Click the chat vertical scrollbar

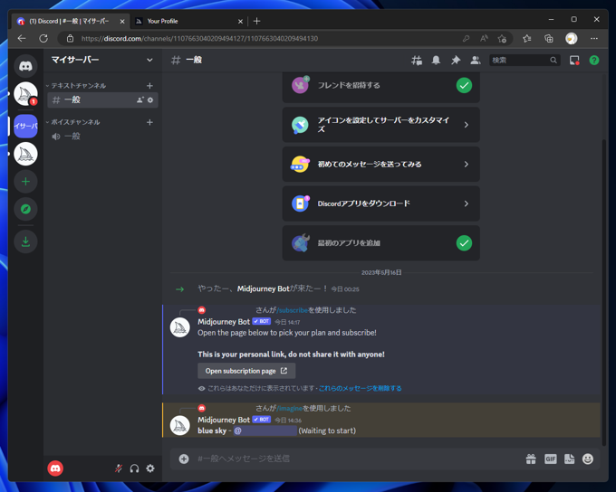tap(604, 292)
